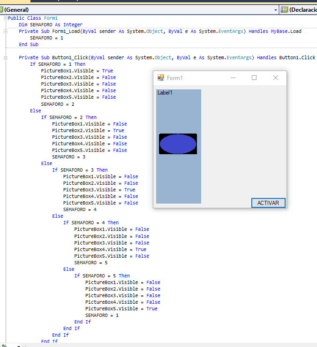
Task: Click the 'SEMAFORO = 5' assignment line
Action: point(91,263)
